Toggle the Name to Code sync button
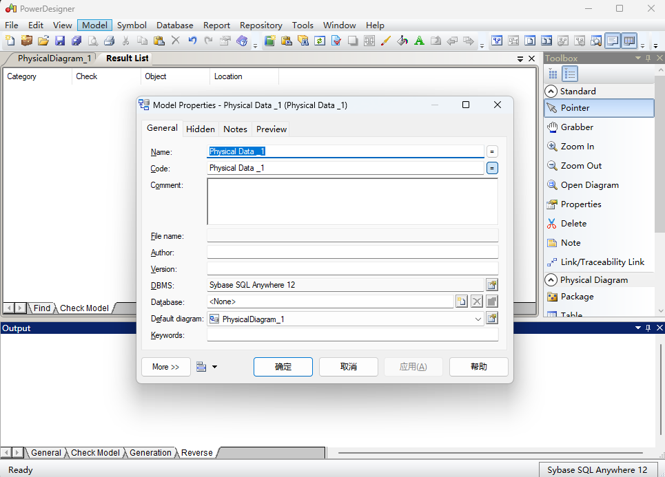 492,151
